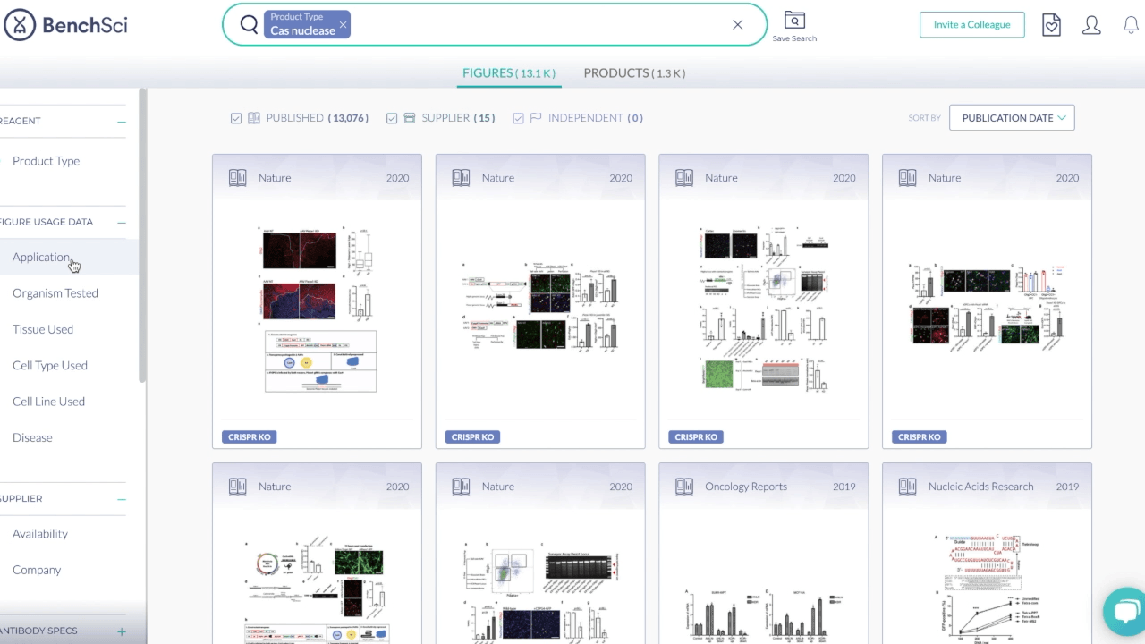Expand the Antibody Specs section
Image resolution: width=1145 pixels, height=644 pixels.
[122, 631]
